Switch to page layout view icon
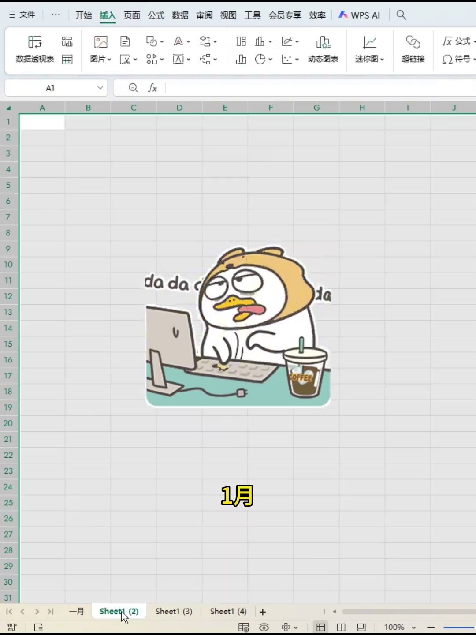476x635 pixels. coord(361,627)
